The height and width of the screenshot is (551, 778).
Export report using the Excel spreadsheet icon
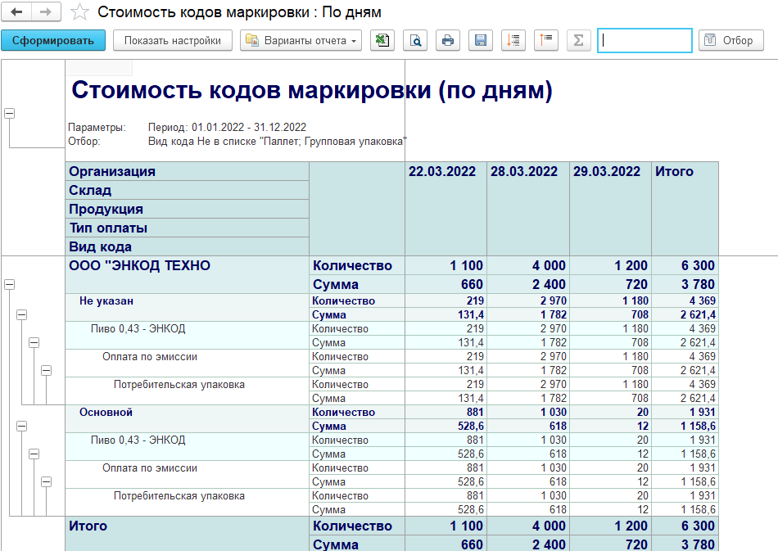[381, 40]
